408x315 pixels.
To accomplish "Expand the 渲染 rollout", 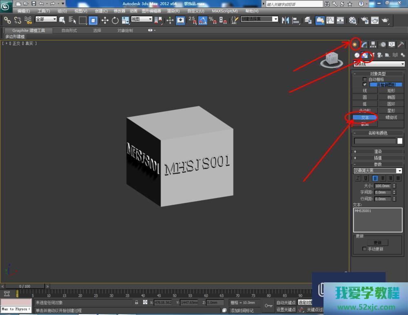I will coord(378,151).
